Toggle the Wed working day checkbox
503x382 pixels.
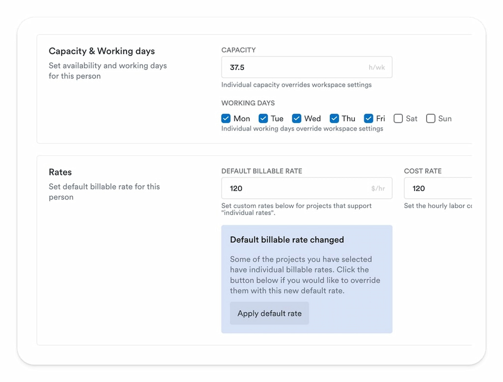(x=296, y=118)
